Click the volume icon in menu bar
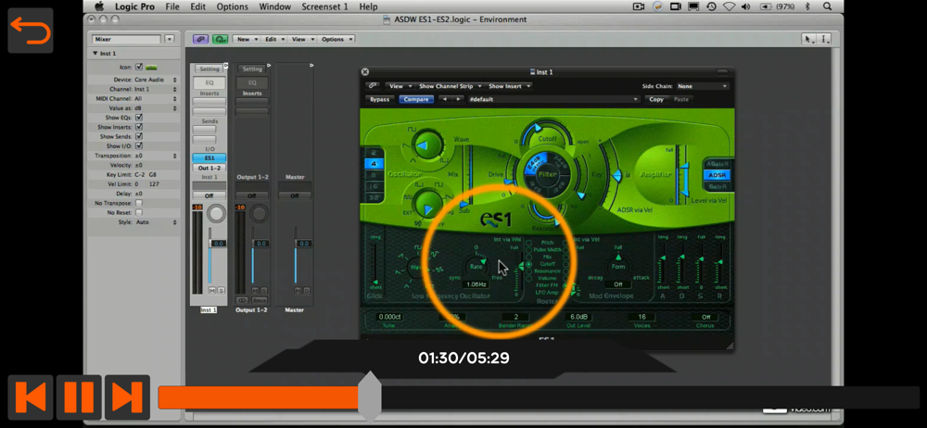Screen dimensions: 927x428 pos(745,6)
